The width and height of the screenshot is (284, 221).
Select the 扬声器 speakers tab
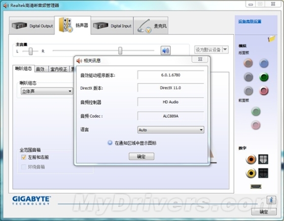click(x=73, y=25)
